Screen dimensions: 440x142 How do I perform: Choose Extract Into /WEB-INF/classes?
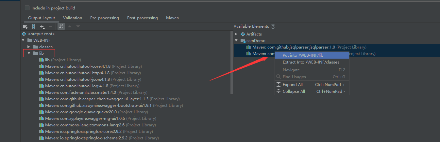coord(312,62)
